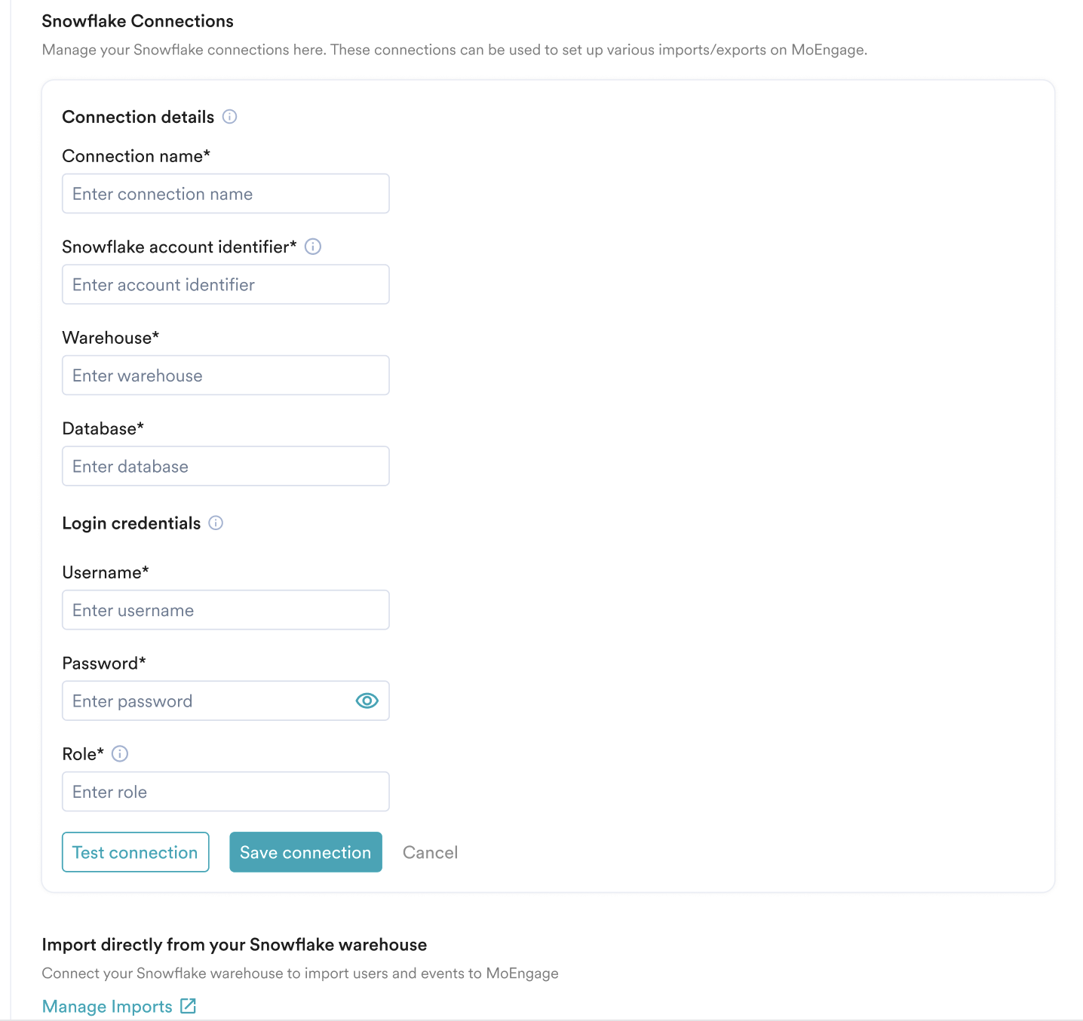
Task: Select the Role input box
Action: 225,792
